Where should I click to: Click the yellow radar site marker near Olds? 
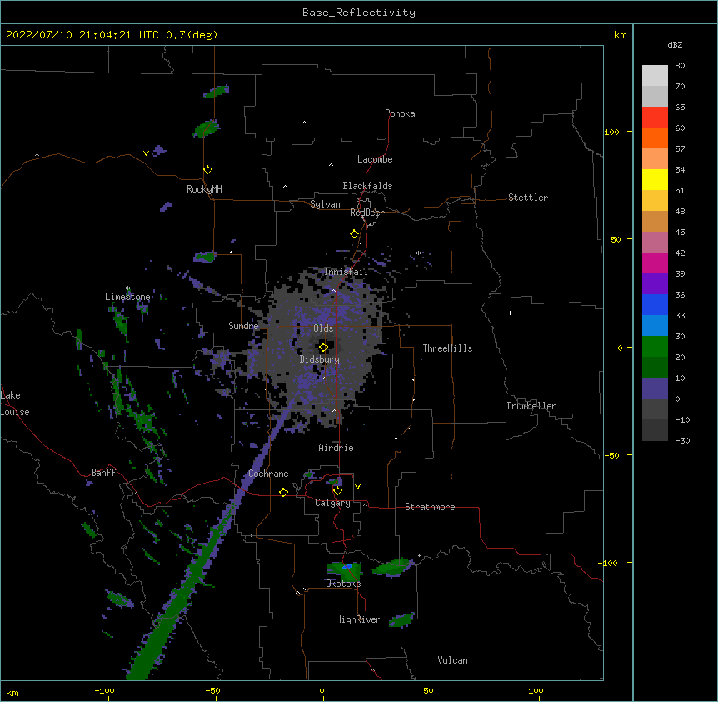click(x=323, y=347)
